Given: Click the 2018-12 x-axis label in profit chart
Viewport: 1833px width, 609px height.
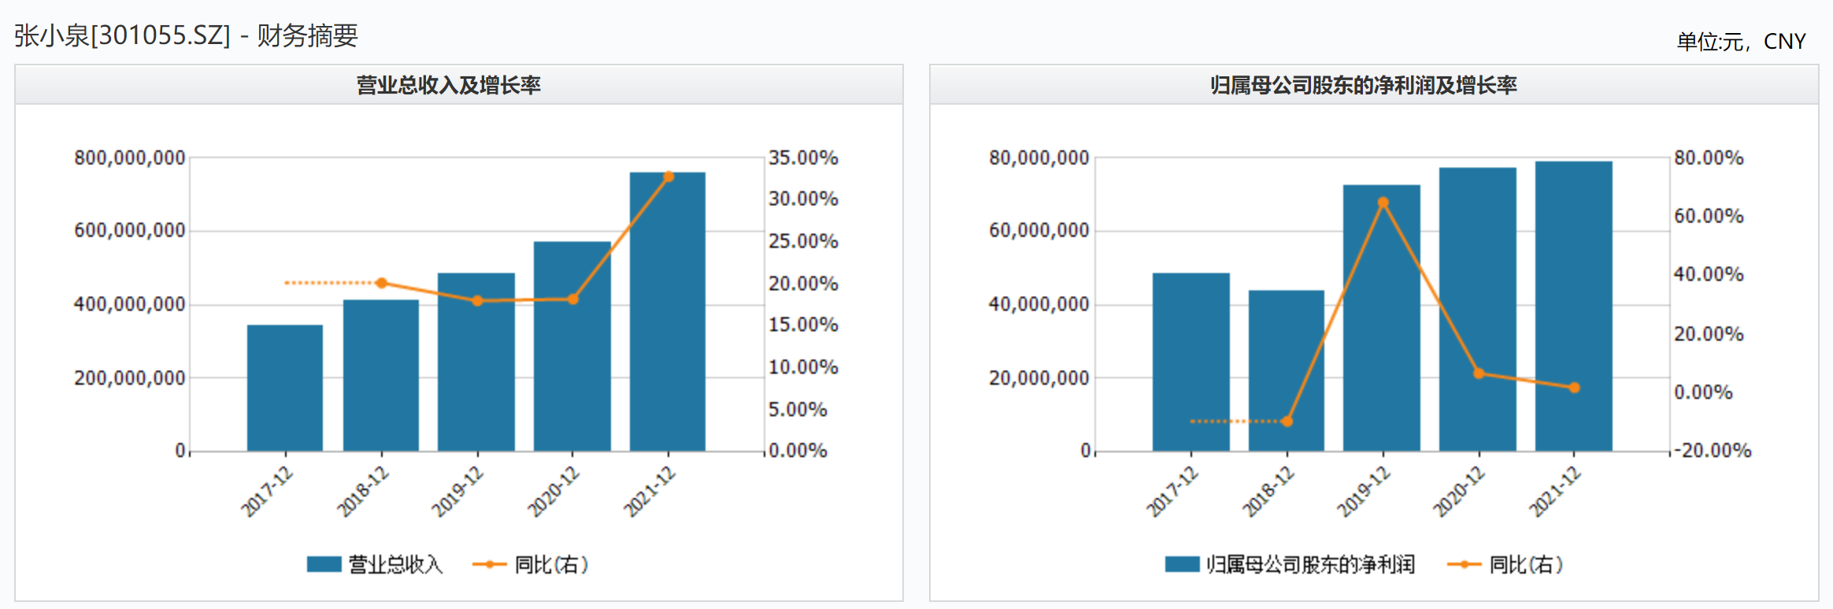Looking at the screenshot, I should [1268, 492].
